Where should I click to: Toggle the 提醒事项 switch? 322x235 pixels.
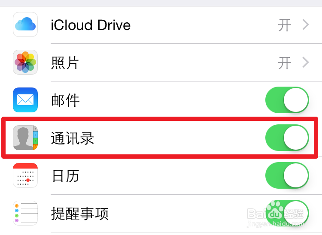(x=287, y=213)
